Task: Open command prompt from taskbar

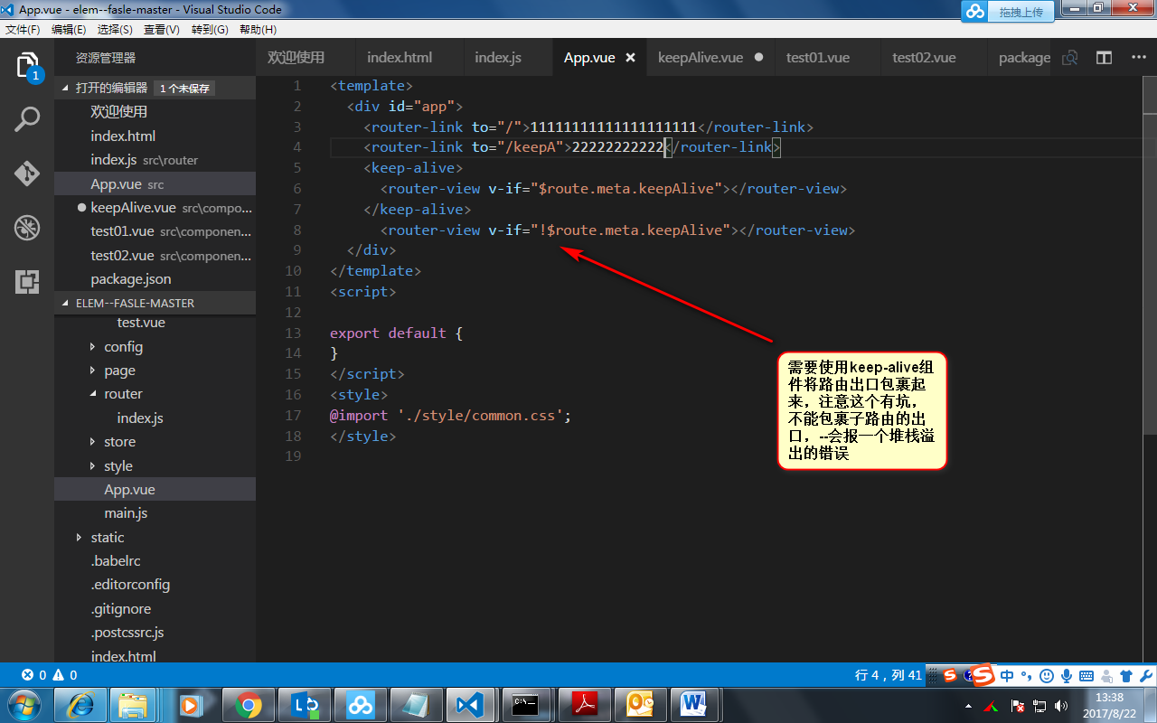Action: pyautogui.click(x=527, y=704)
